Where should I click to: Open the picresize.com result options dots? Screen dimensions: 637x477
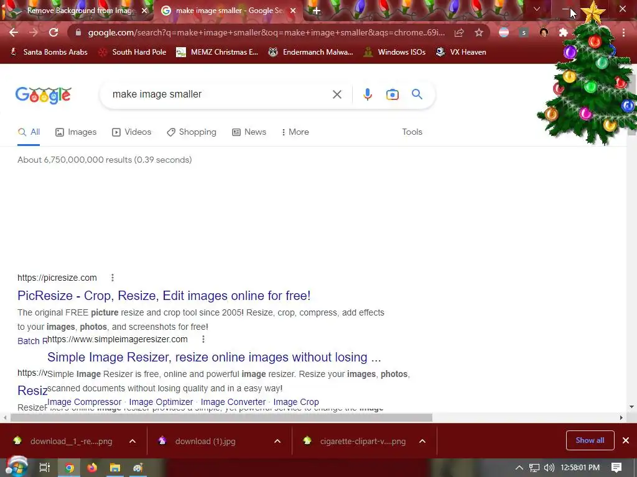click(113, 278)
